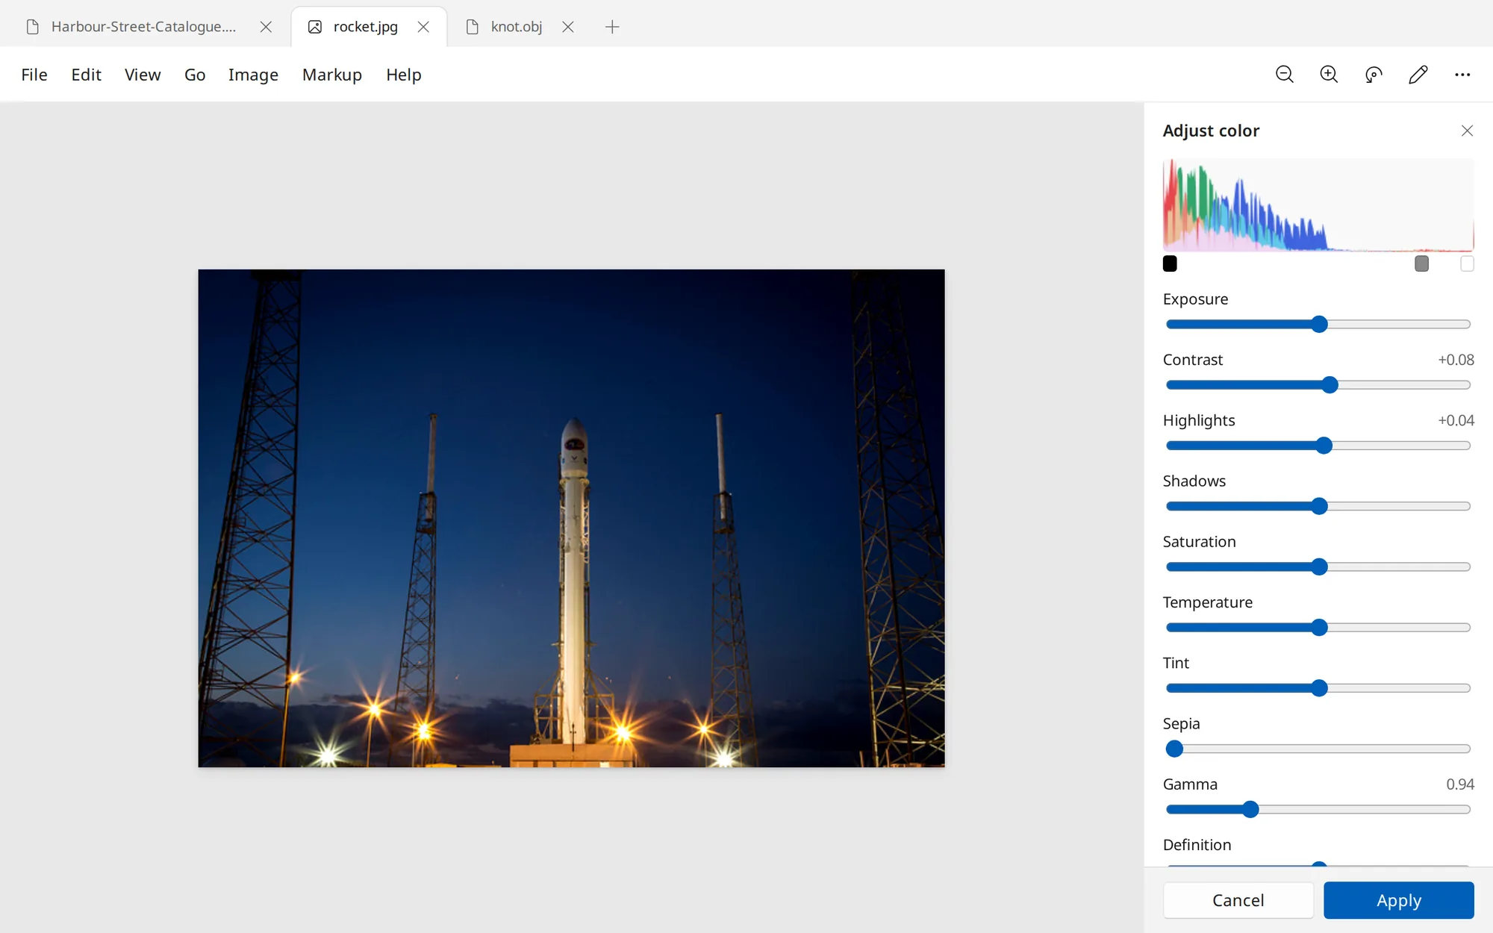This screenshot has height=933, width=1493.
Task: Click the image file icon on rocket.jpg tab
Action: tap(315, 27)
